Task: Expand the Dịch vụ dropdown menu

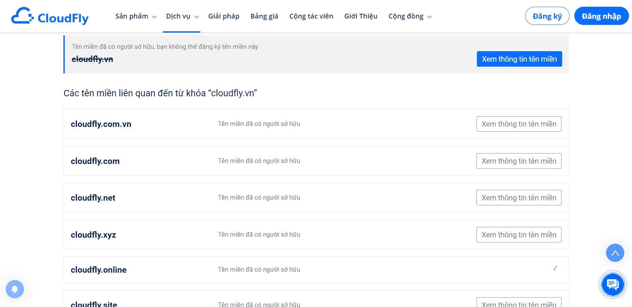Action: [x=182, y=16]
